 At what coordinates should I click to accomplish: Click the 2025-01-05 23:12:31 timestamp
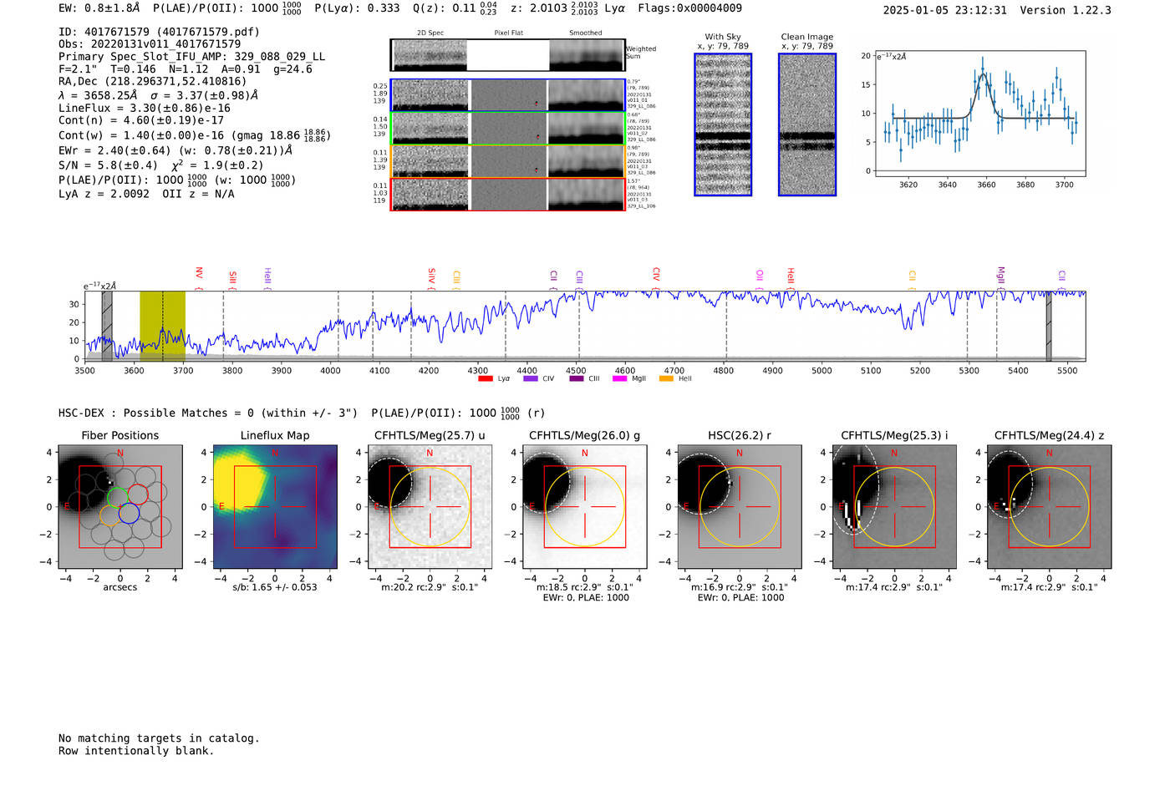coord(945,10)
